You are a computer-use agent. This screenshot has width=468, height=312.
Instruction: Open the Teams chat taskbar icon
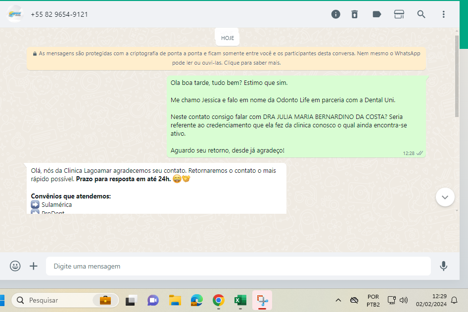153,300
